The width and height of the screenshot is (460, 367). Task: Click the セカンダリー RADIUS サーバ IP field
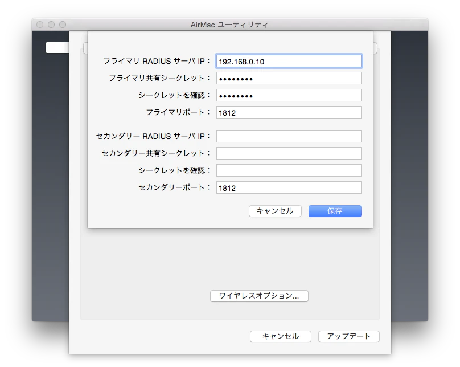289,136
